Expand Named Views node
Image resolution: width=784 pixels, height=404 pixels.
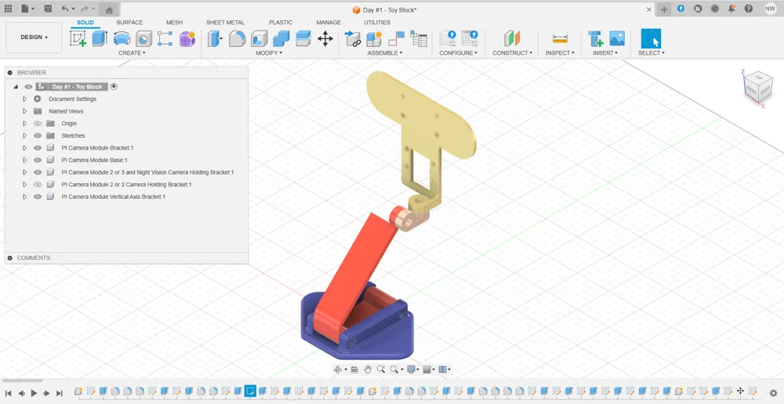click(24, 111)
